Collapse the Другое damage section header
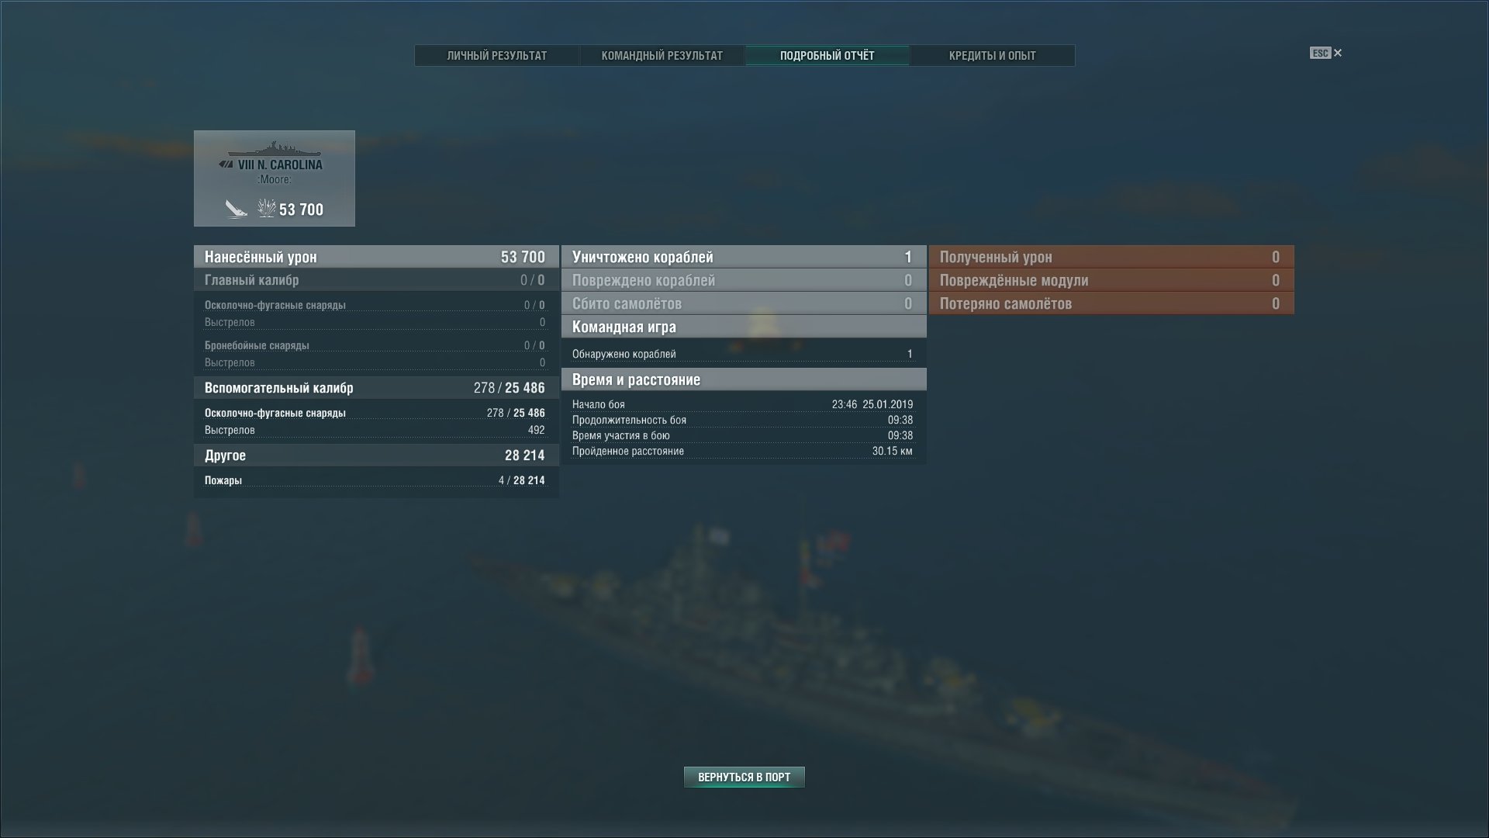 [x=376, y=455]
